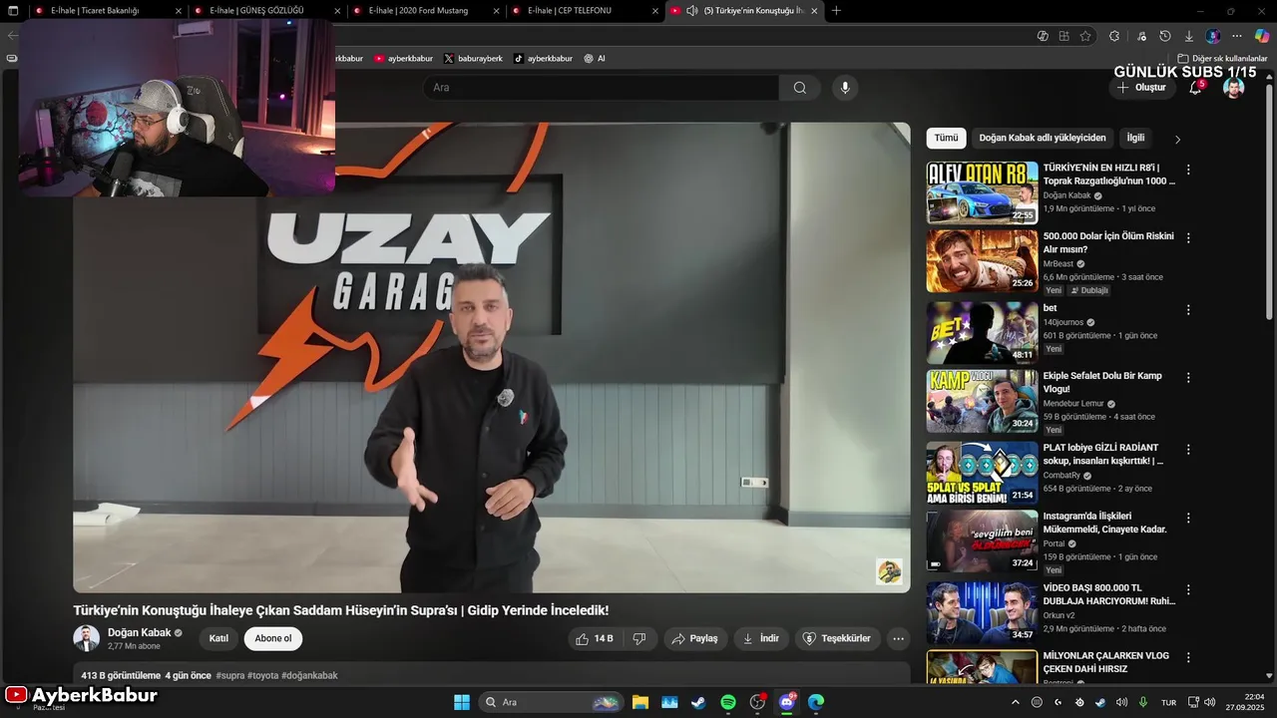The image size is (1277, 718).
Task: Select the 'İlgili' filter chip
Action: tap(1135, 138)
